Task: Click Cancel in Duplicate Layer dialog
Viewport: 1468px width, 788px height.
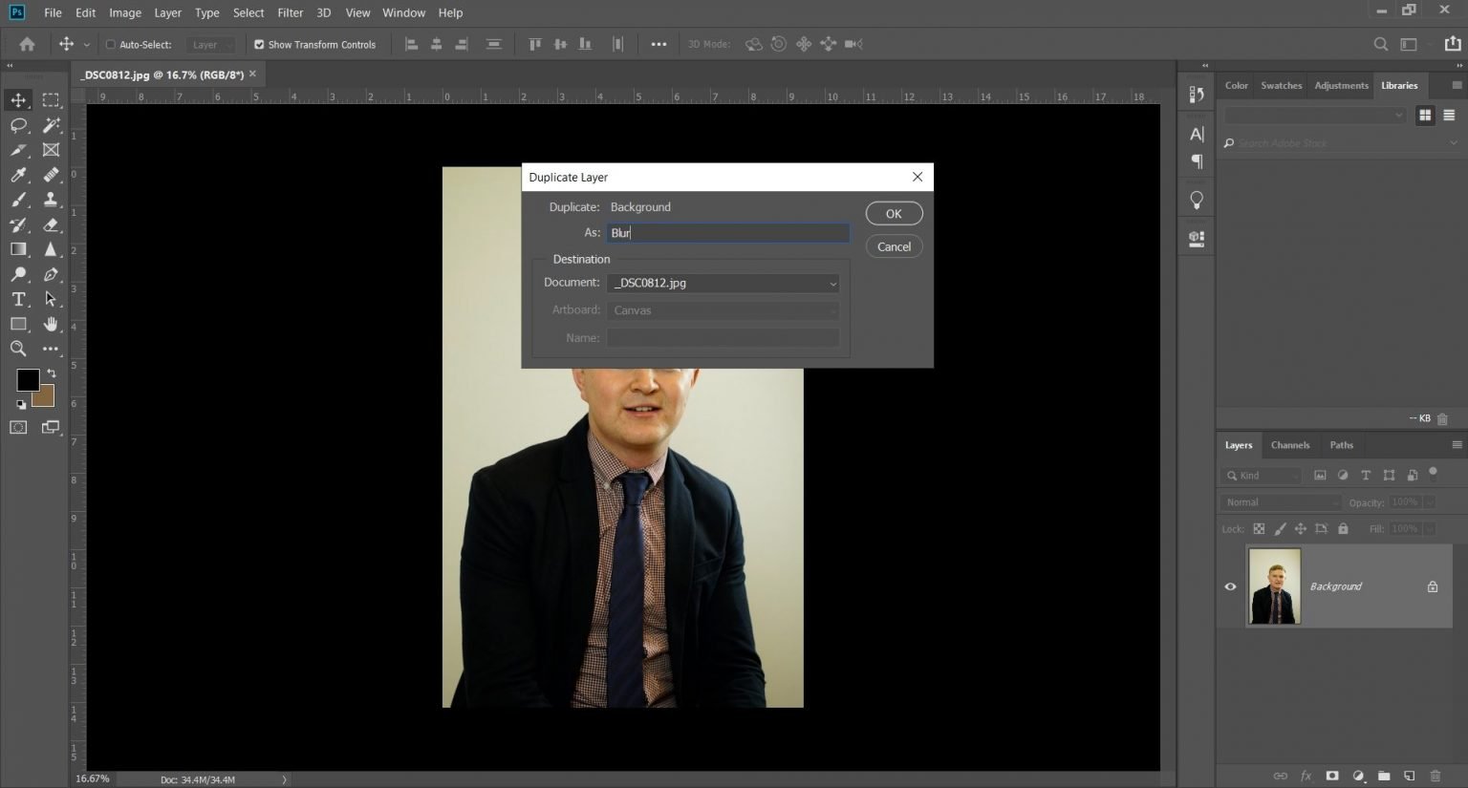Action: click(x=894, y=246)
